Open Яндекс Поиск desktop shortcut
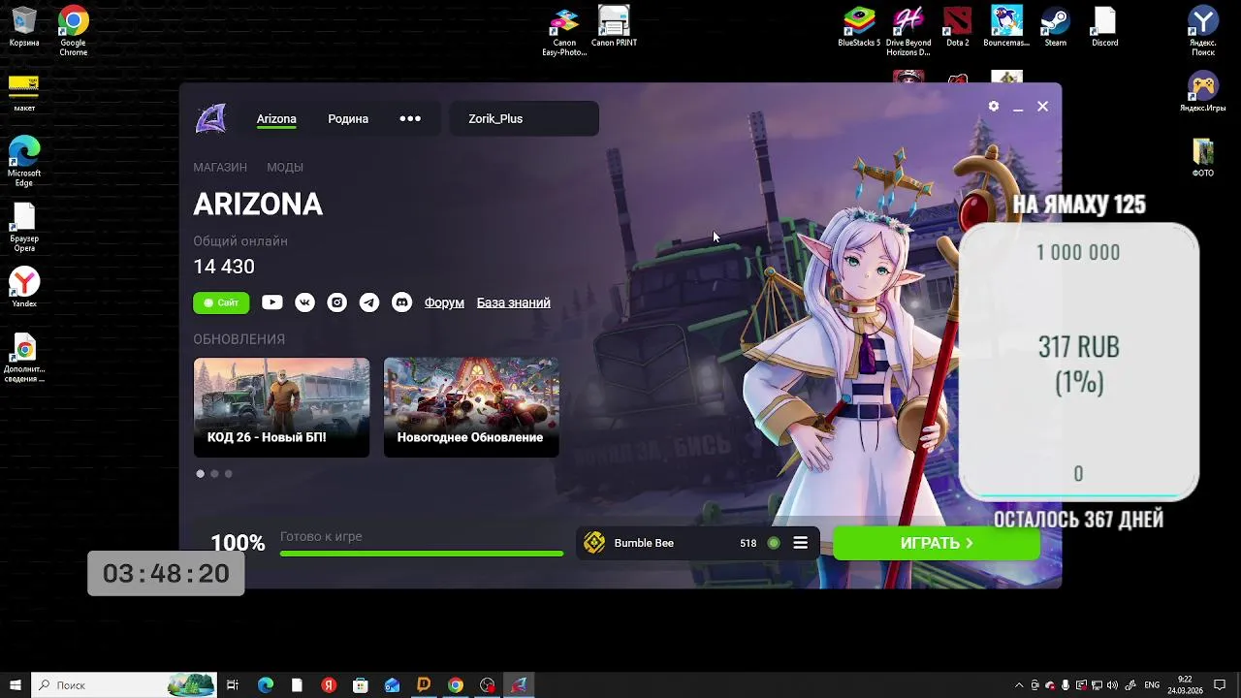The width and height of the screenshot is (1241, 698). click(x=1203, y=30)
